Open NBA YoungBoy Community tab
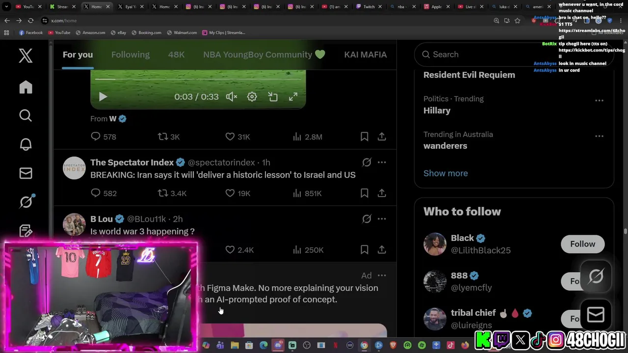 point(264,54)
